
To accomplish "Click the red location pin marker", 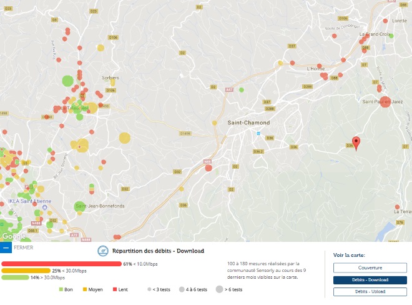I will coord(356,142).
